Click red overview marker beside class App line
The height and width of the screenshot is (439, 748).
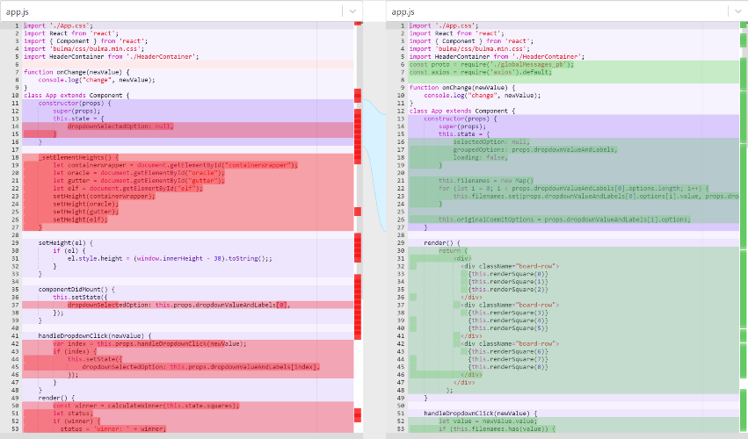[358, 96]
